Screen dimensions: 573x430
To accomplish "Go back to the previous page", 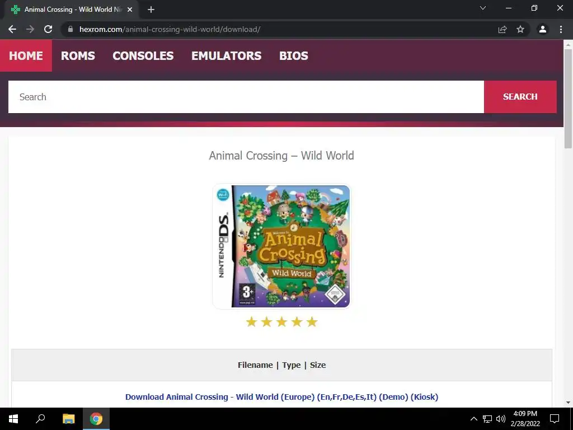I will 12,29.
